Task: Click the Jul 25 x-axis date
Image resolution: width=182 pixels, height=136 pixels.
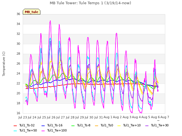Action: (x=42, y=117)
